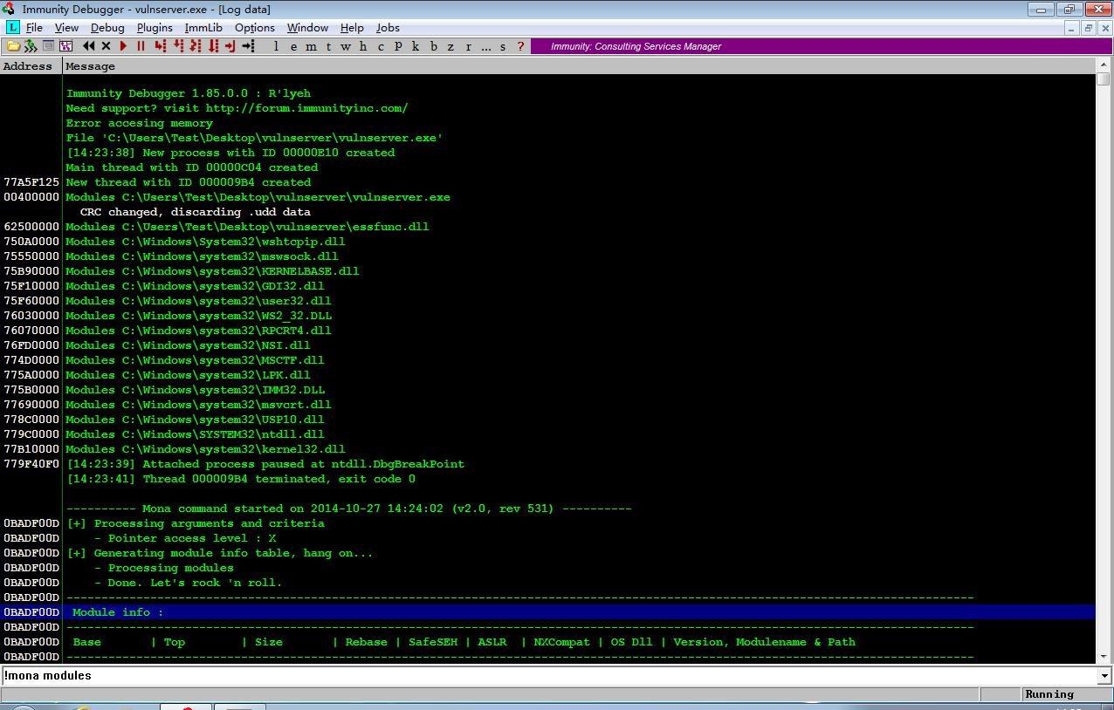Select the 'Attached process paused' log line
1114x710 pixels.
coord(547,464)
